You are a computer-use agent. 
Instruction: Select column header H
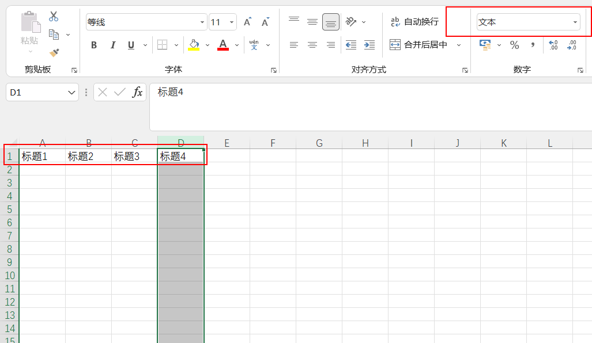coord(365,143)
